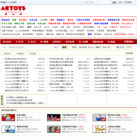Open 高达 board link
This screenshot has height=137, width=137.
(x=68, y=27)
